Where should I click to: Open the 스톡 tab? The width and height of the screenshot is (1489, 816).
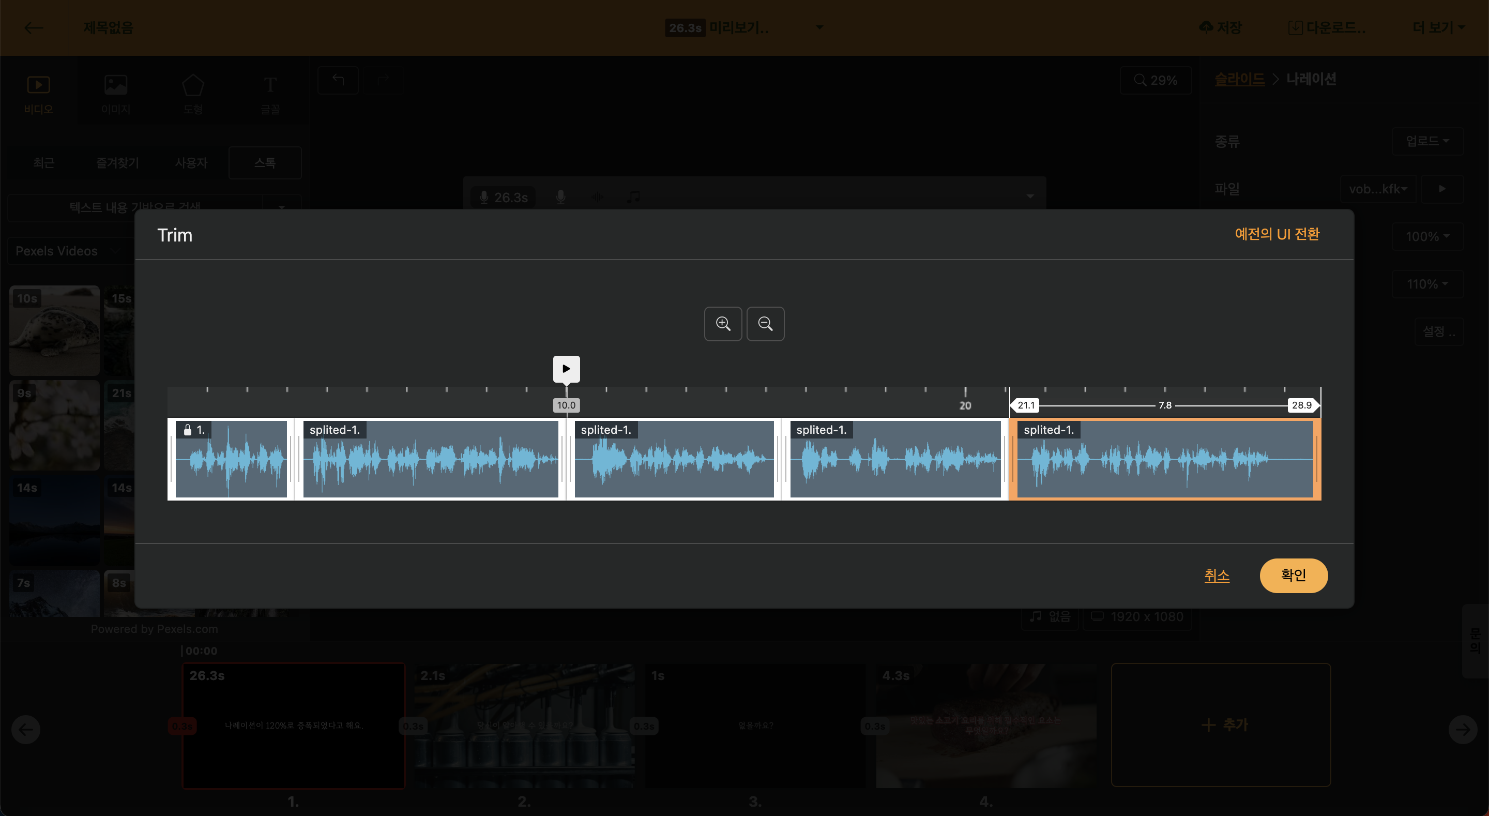point(265,163)
